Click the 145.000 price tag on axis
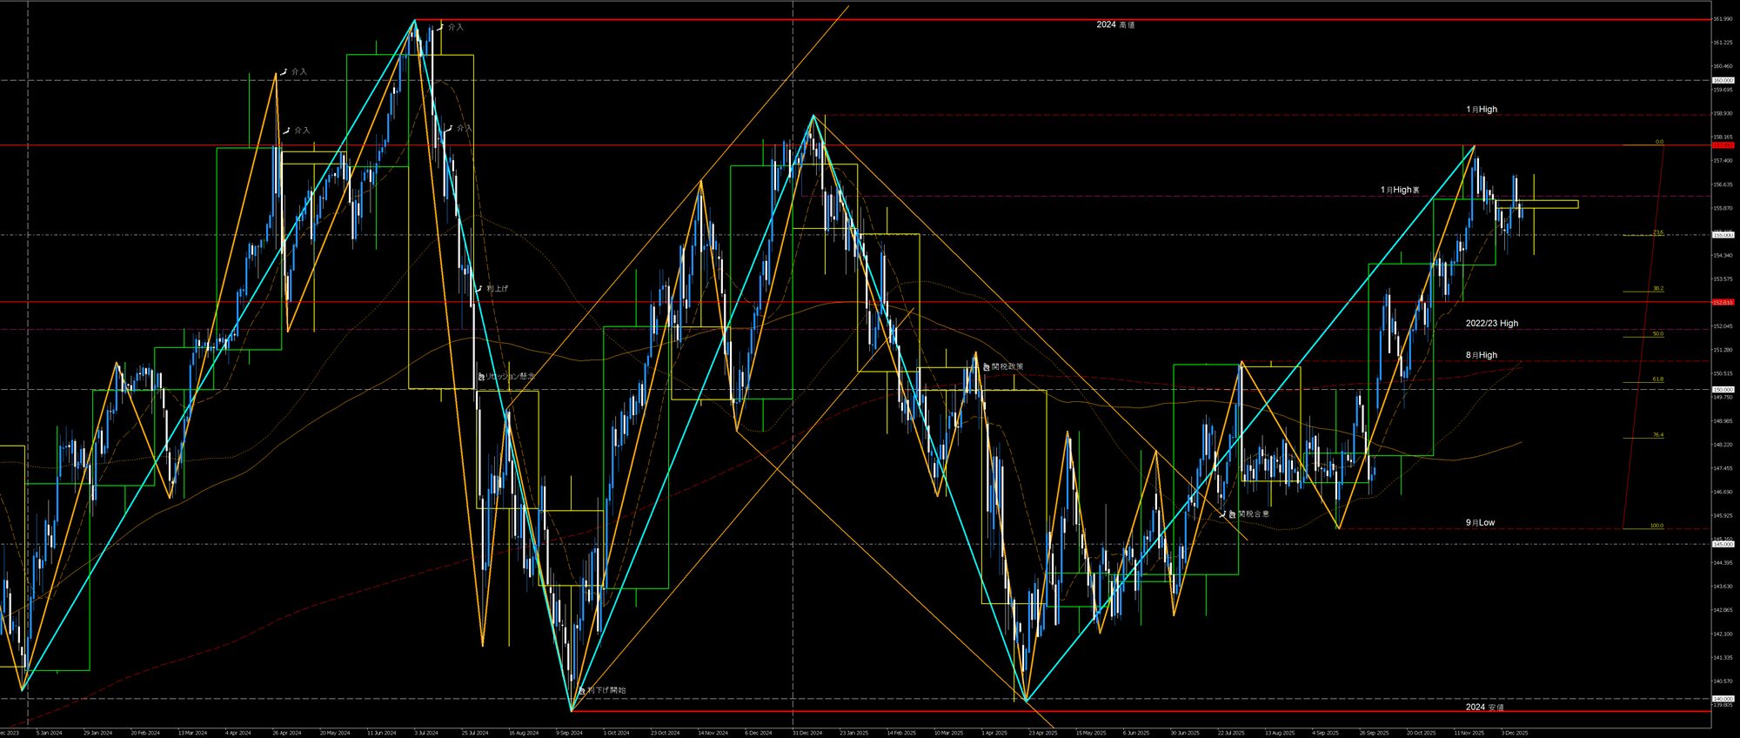The height and width of the screenshot is (738, 1740). pos(1722,545)
